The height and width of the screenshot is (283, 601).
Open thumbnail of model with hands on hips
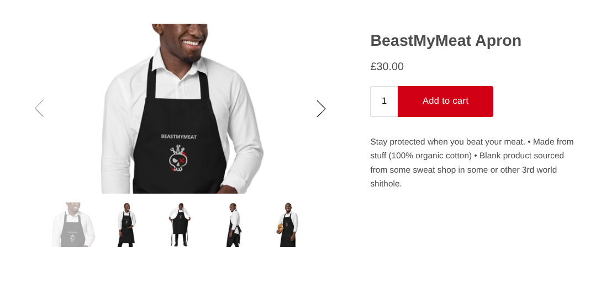tap(126, 225)
